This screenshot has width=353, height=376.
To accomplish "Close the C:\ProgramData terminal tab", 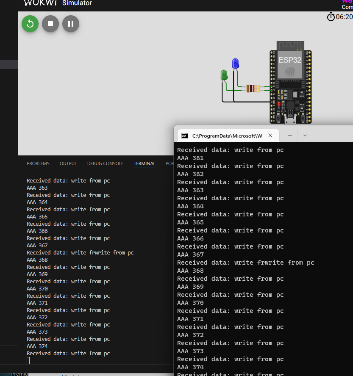I will [270, 135].
